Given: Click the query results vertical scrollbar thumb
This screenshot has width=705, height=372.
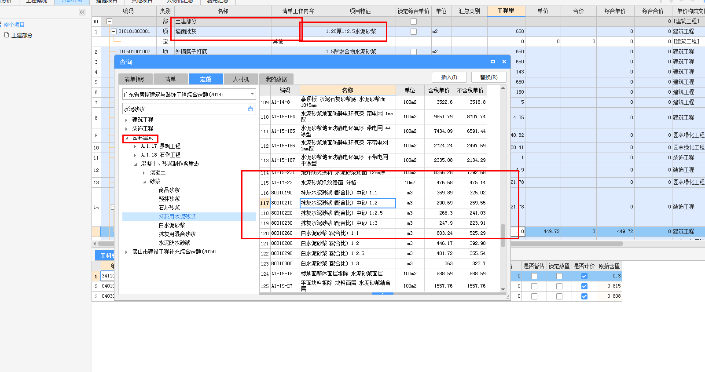Looking at the screenshot, I should pyautogui.click(x=503, y=235).
